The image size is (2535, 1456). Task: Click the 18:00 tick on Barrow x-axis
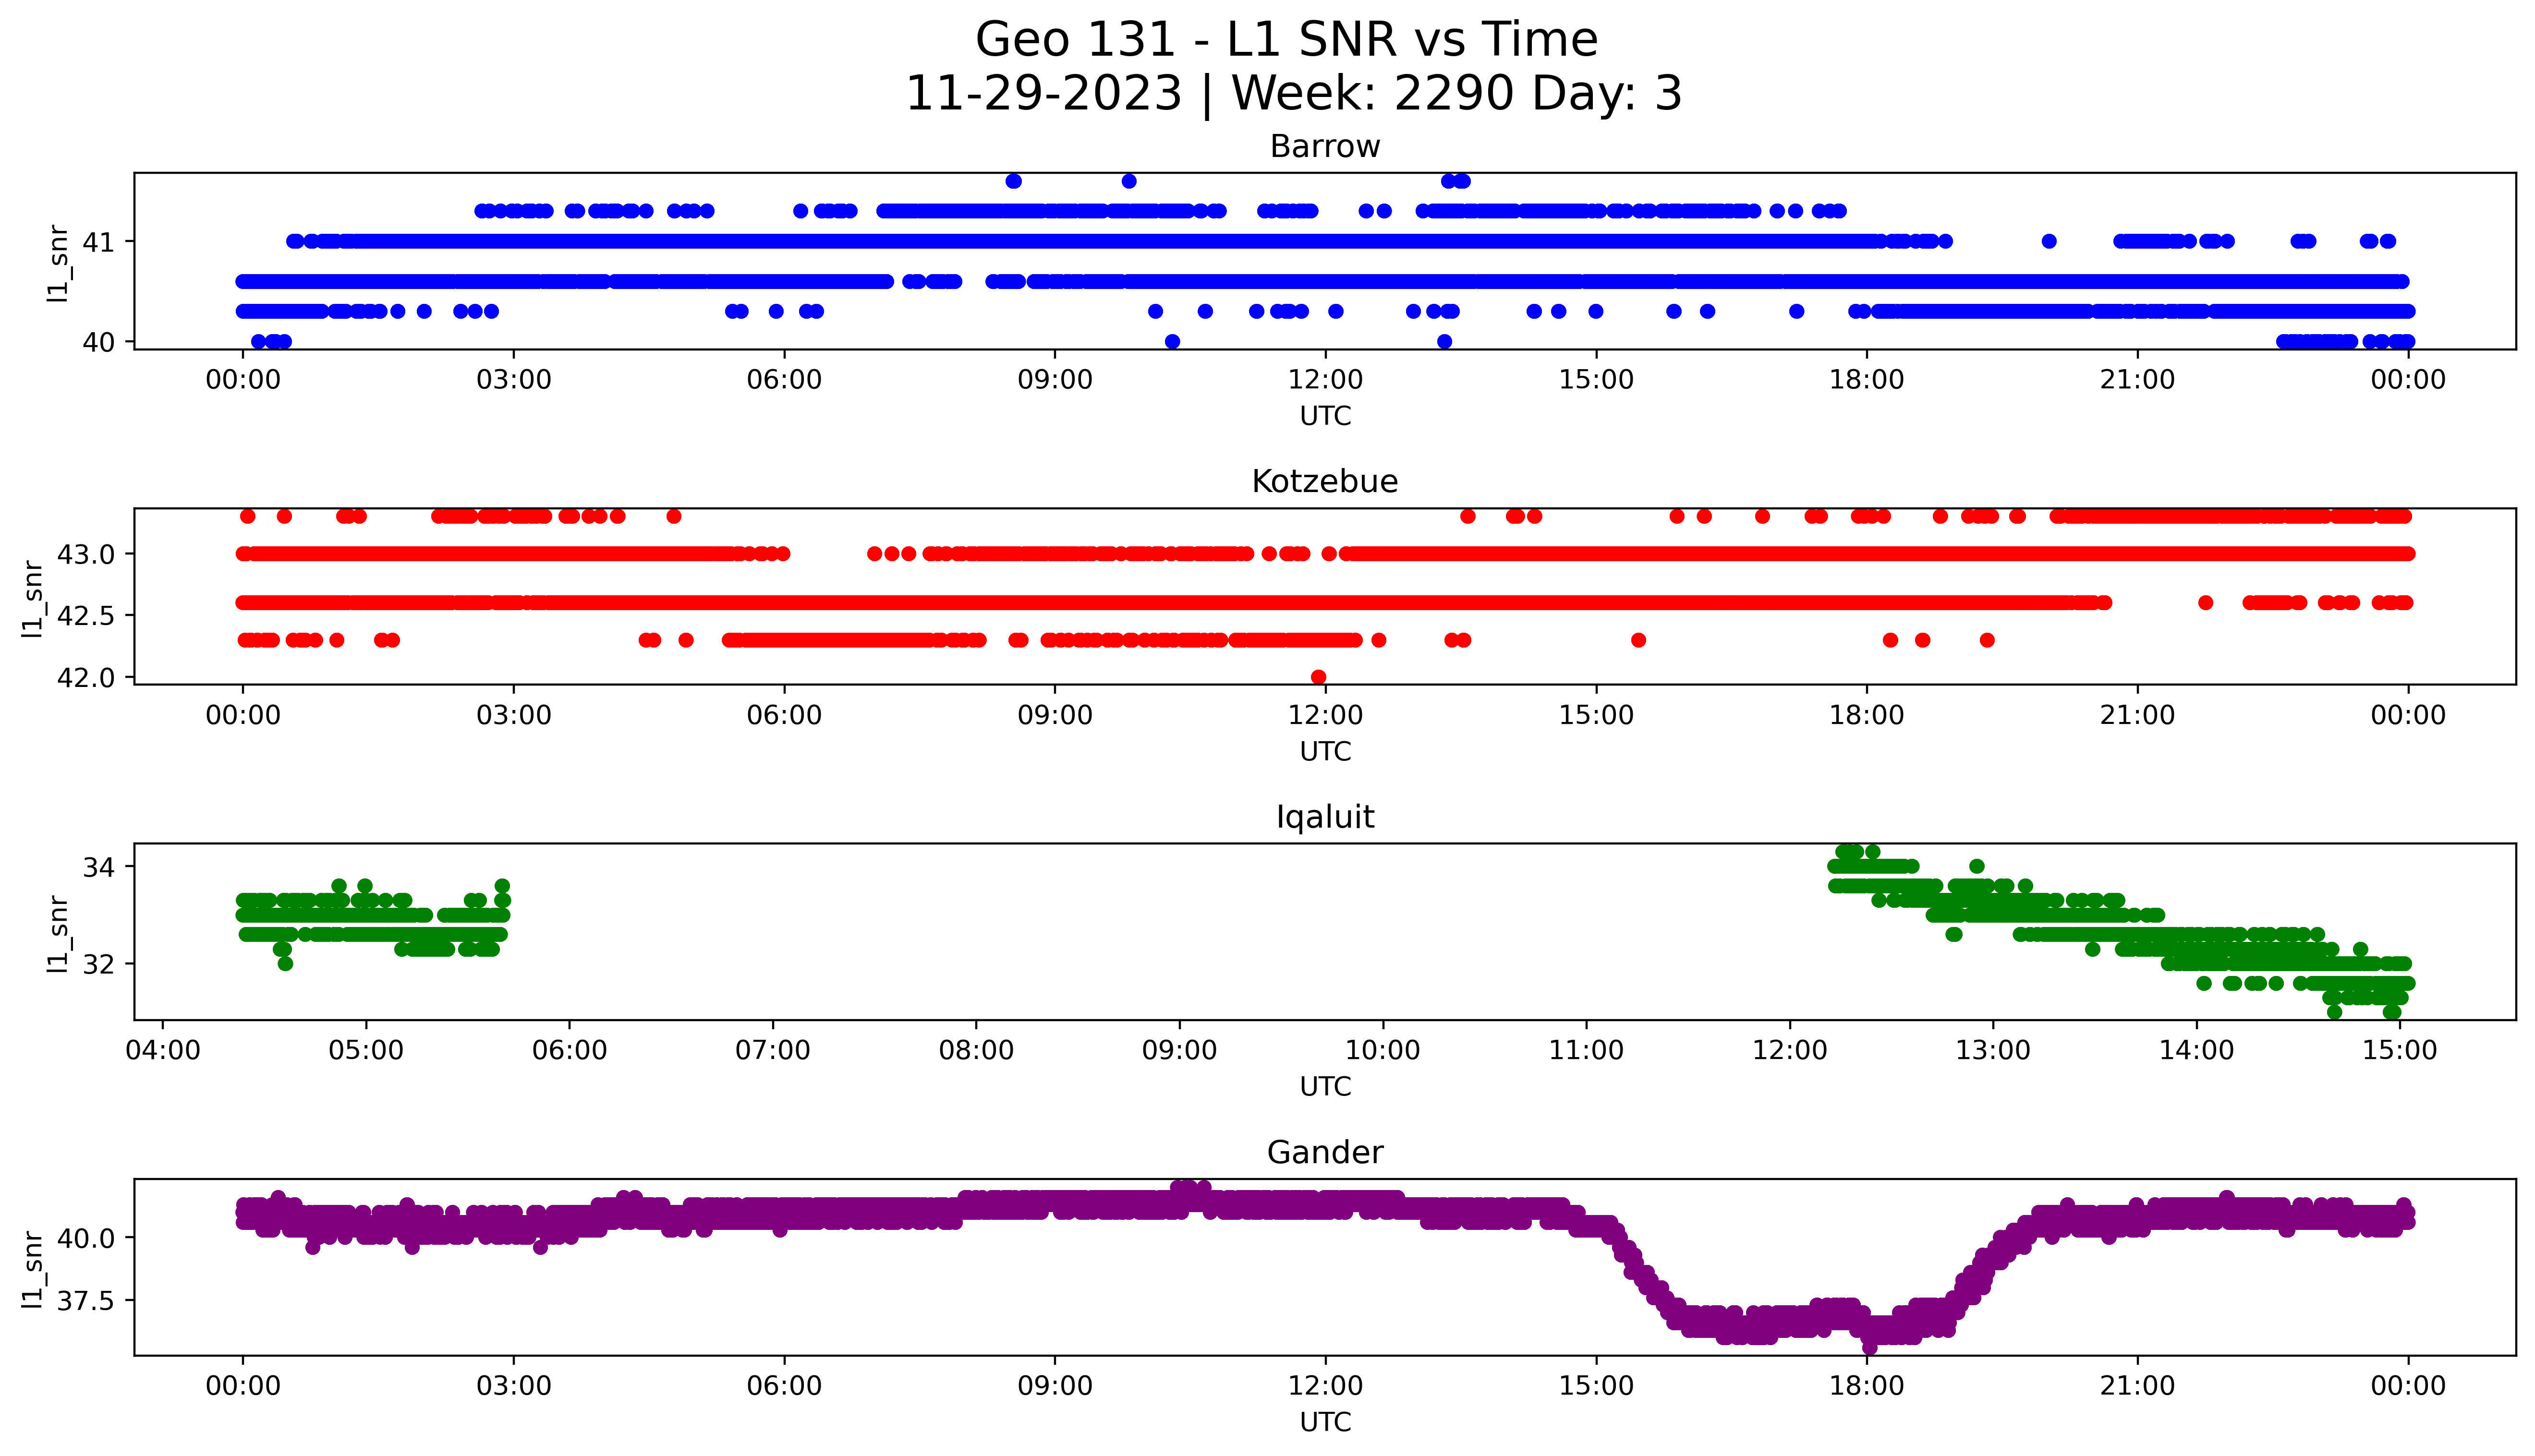[1867, 380]
